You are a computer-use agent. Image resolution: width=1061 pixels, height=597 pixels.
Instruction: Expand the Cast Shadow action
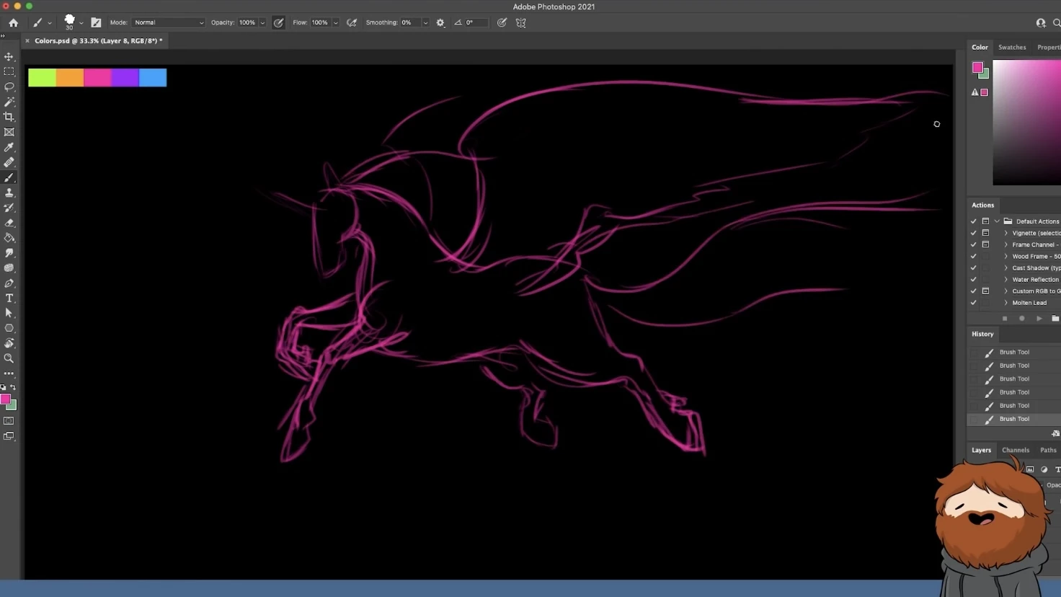(1006, 268)
